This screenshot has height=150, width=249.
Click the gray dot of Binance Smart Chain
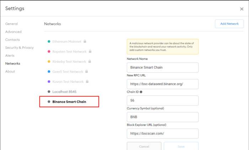coord(49,102)
